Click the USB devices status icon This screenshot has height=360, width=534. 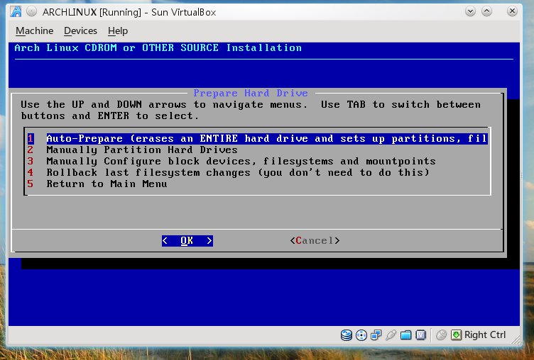click(391, 335)
